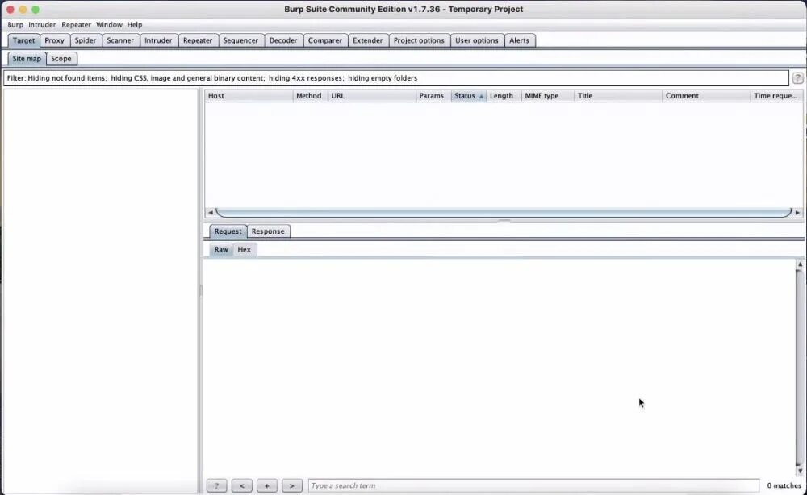Select the Hex view tab
Viewport: 807px width, 495px height.
[x=245, y=249]
